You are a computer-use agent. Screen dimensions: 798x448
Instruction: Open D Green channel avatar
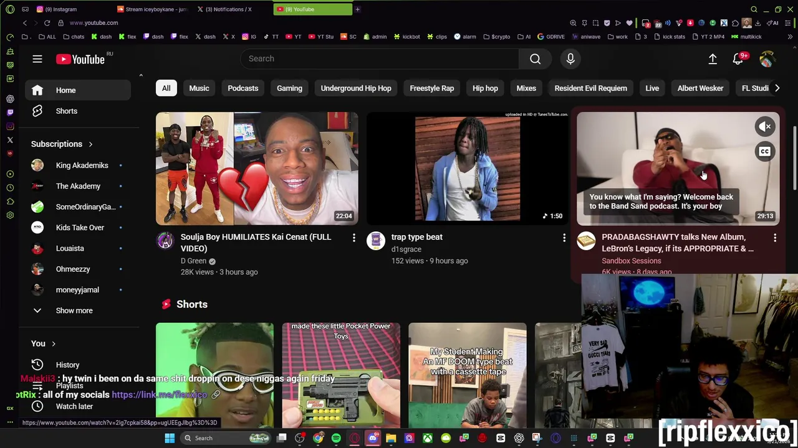(165, 241)
